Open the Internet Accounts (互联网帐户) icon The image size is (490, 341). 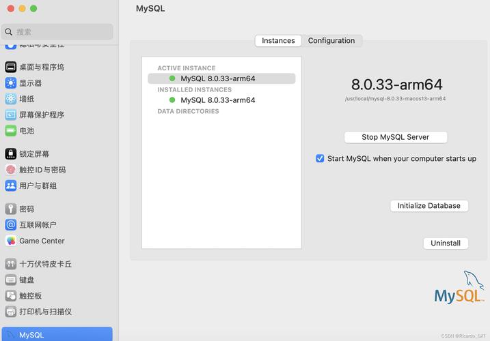11,224
